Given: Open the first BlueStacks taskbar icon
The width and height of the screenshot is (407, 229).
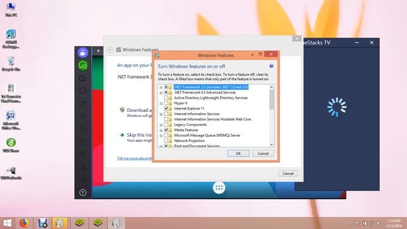Looking at the screenshot, I should (x=79, y=223).
